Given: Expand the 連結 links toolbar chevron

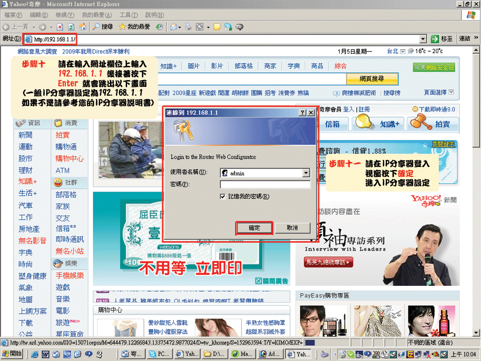Looking at the screenshot, I should 476,38.
